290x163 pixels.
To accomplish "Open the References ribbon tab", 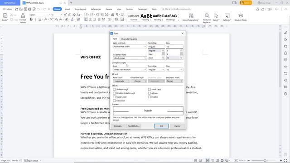I will click(x=96, y=9).
